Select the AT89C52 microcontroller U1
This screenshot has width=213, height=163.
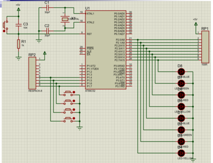[106, 50]
